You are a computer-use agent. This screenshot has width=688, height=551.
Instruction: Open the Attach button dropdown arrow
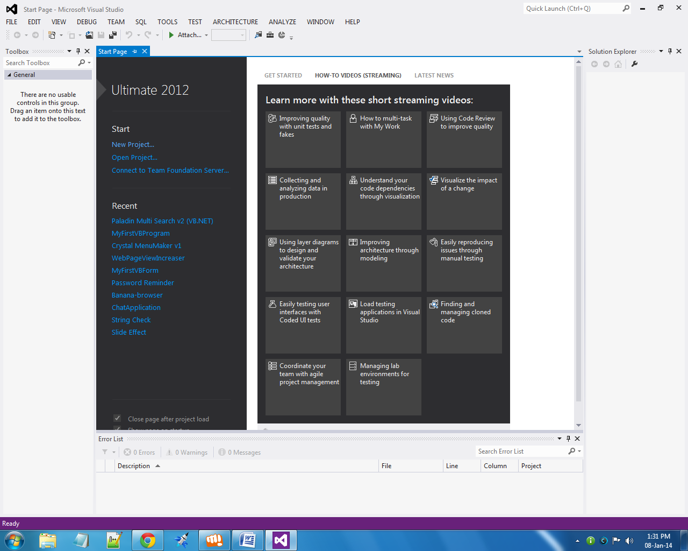(x=206, y=35)
